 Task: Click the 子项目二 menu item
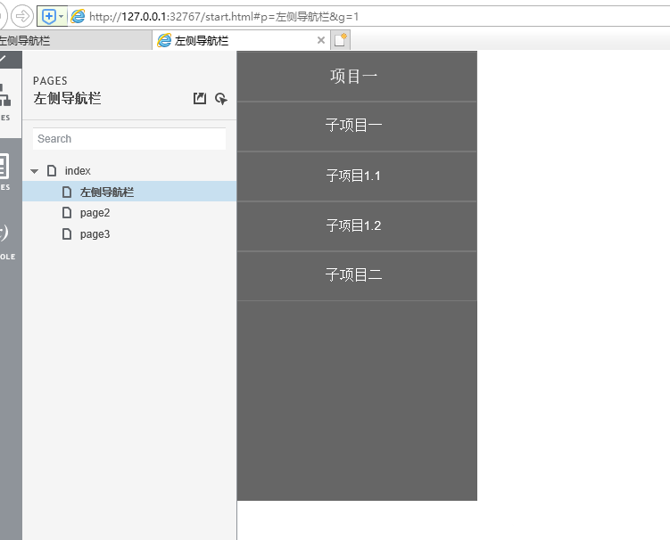click(357, 275)
